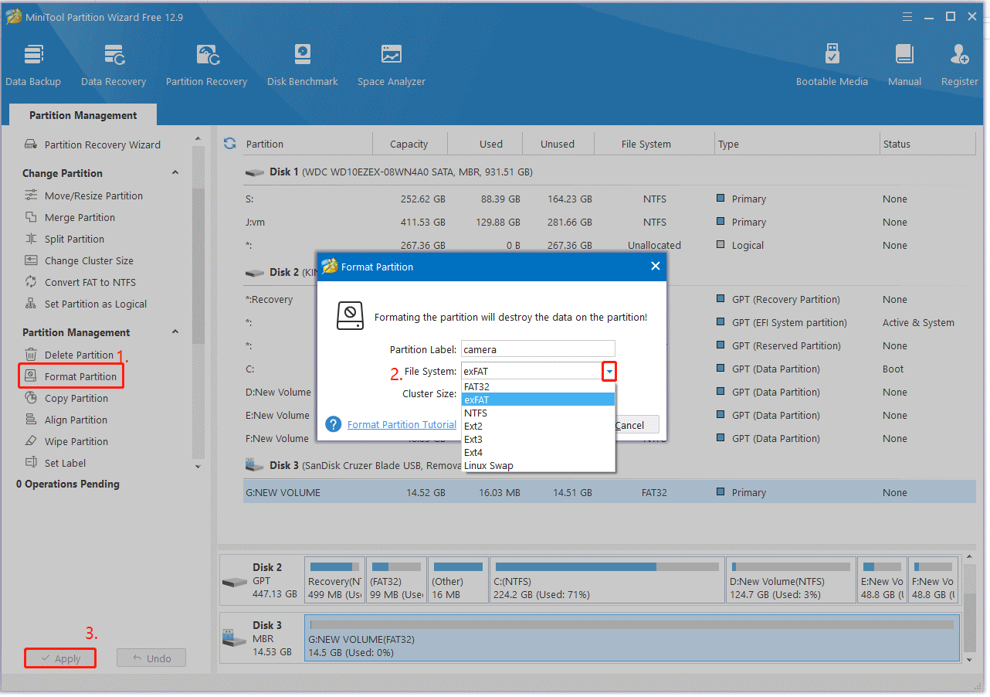Choose FAT32 from file system list

[538, 386]
